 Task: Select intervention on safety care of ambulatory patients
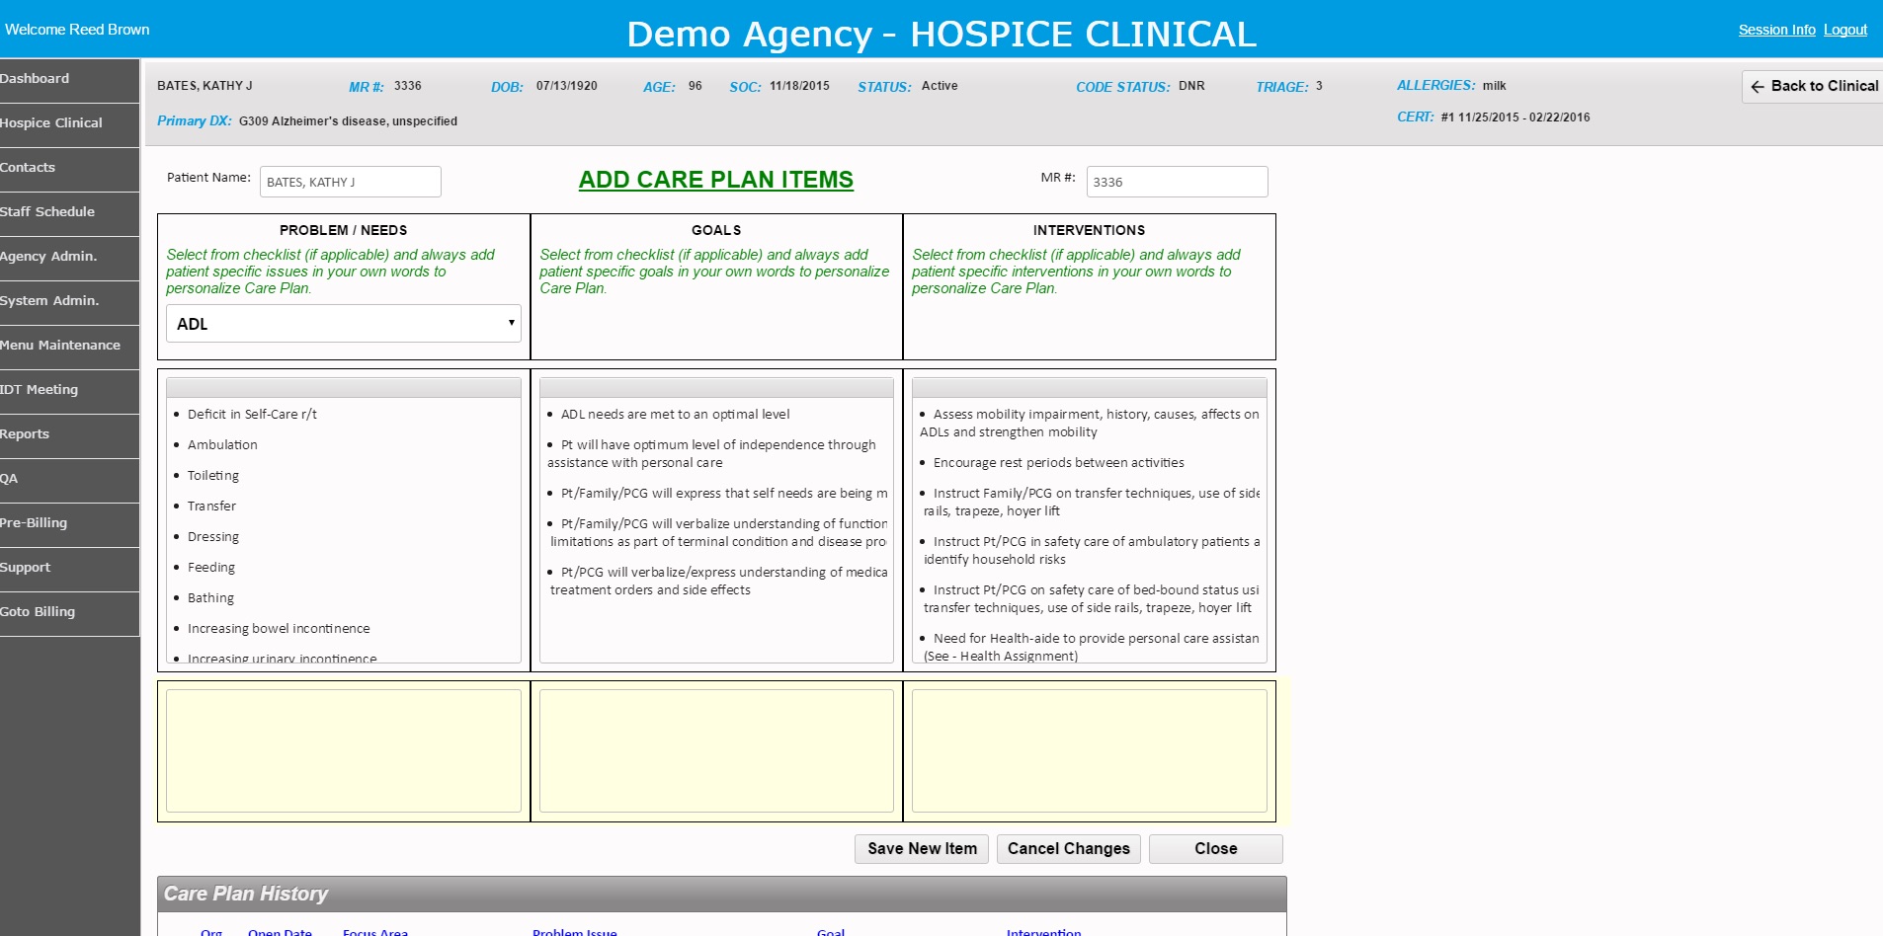click(x=1091, y=550)
